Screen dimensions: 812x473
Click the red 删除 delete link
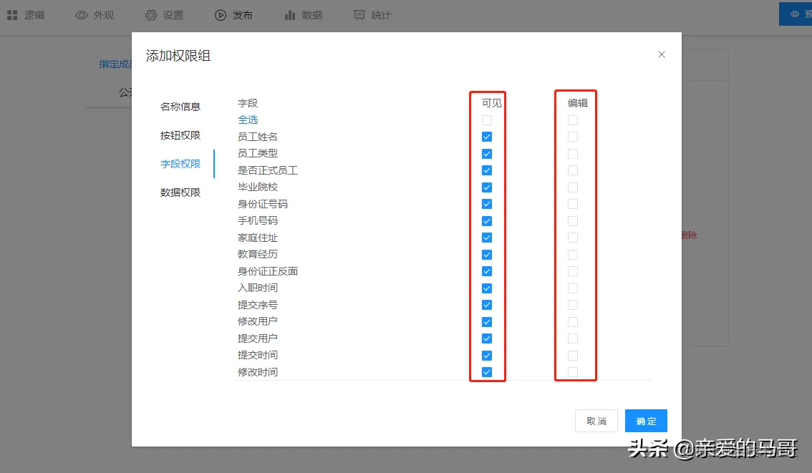coord(690,234)
